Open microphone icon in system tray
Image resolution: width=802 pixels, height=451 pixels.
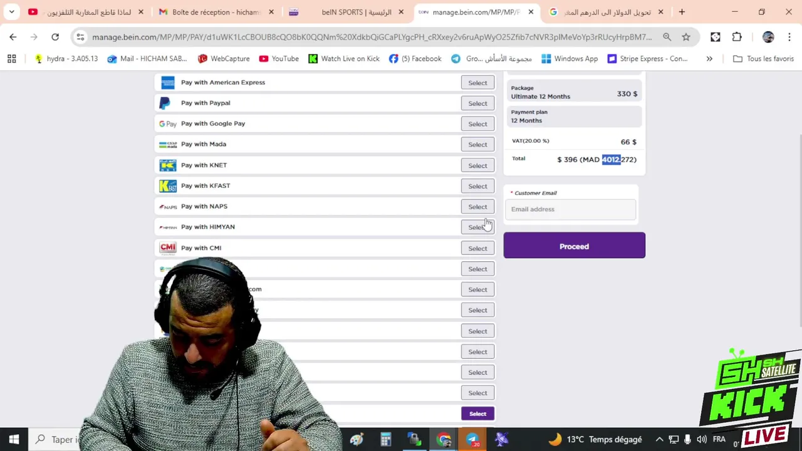click(x=688, y=440)
